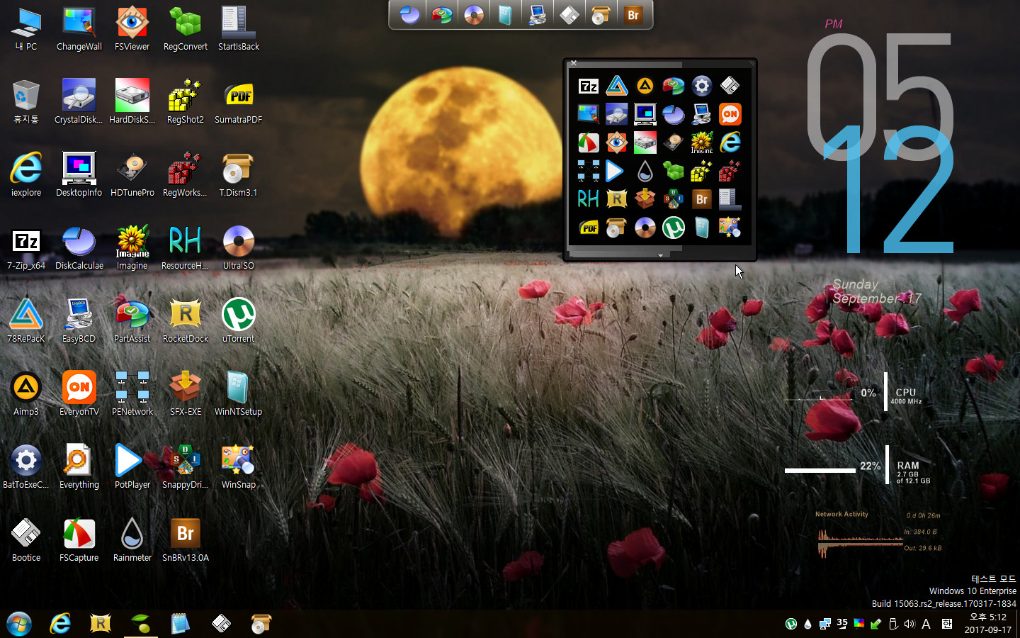The width and height of the screenshot is (1020, 638).
Task: Open the DesktopInfo desktop shortcut
Action: [x=79, y=175]
